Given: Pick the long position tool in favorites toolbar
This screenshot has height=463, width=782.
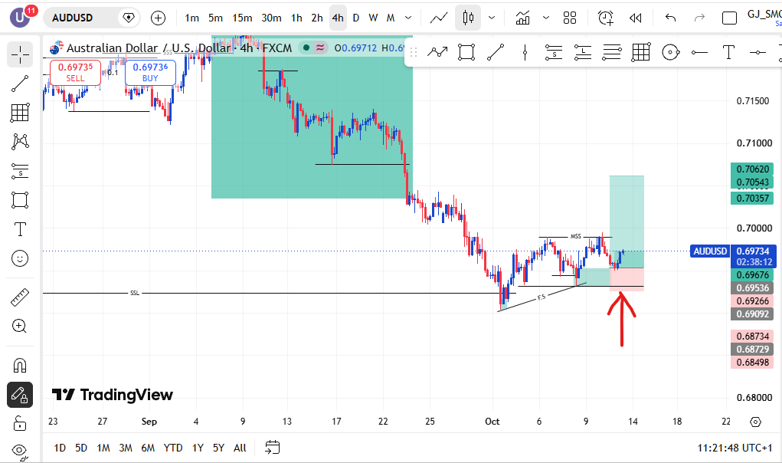Looking at the screenshot, I should coord(583,52).
